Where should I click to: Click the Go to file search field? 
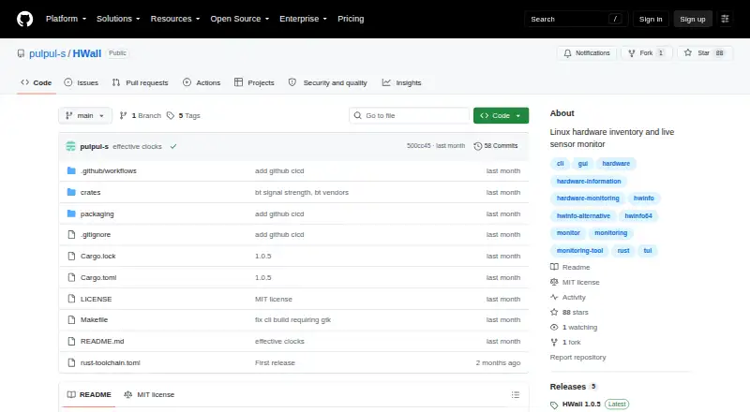(x=410, y=116)
